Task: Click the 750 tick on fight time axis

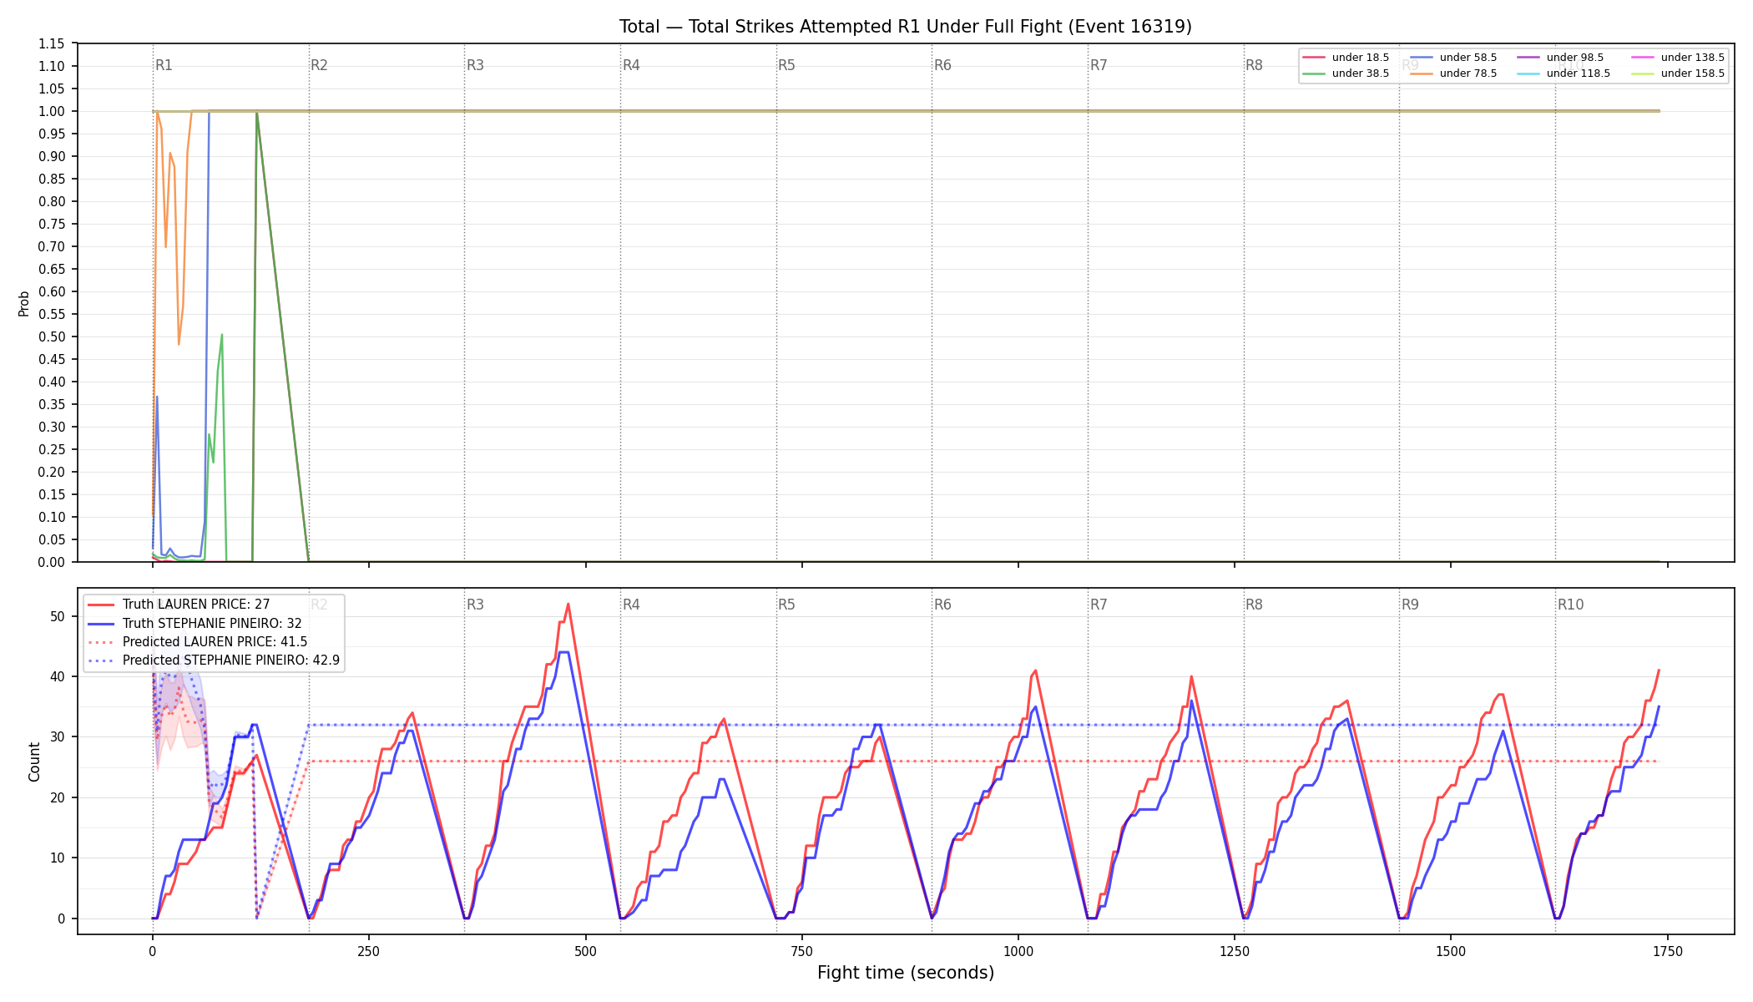Action: pyautogui.click(x=801, y=951)
